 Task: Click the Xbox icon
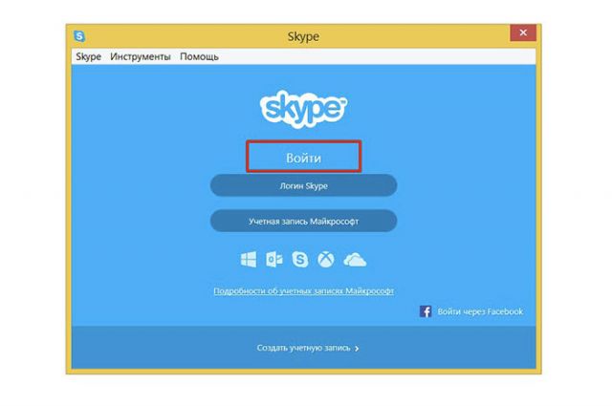tap(326, 259)
